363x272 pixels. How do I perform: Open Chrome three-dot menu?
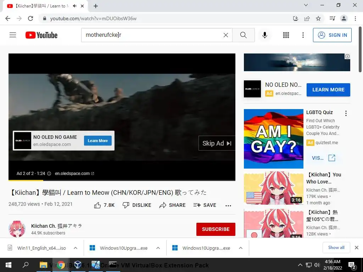[x=355, y=18]
